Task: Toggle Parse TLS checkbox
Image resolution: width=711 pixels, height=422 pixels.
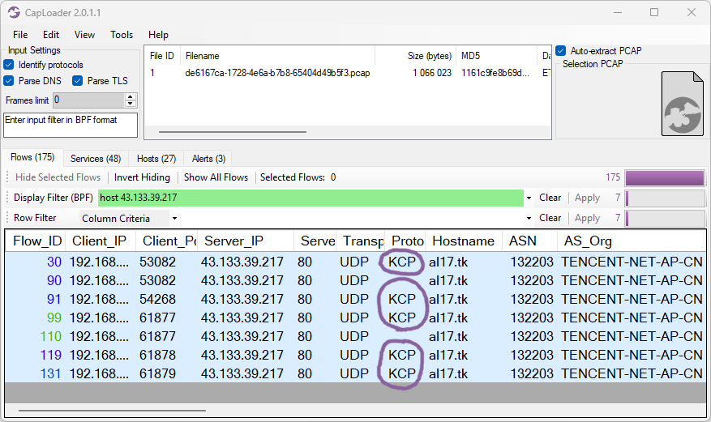Action: tap(78, 81)
